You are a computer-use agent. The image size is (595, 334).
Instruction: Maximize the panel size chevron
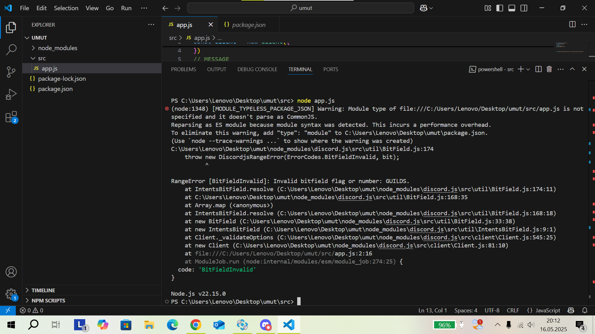pyautogui.click(x=572, y=69)
